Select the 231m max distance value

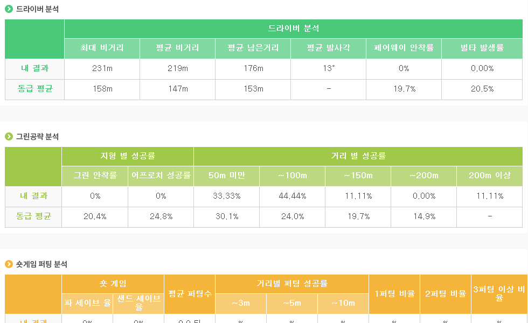click(x=102, y=69)
